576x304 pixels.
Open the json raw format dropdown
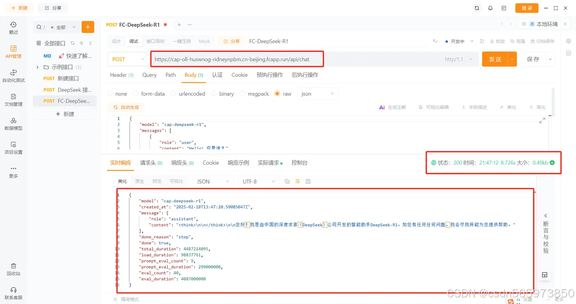coord(317,94)
